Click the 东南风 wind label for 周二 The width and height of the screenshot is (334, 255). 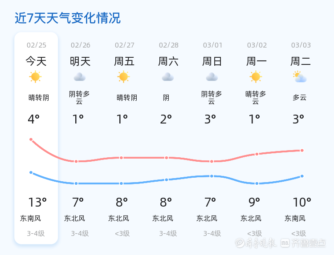[295, 218]
